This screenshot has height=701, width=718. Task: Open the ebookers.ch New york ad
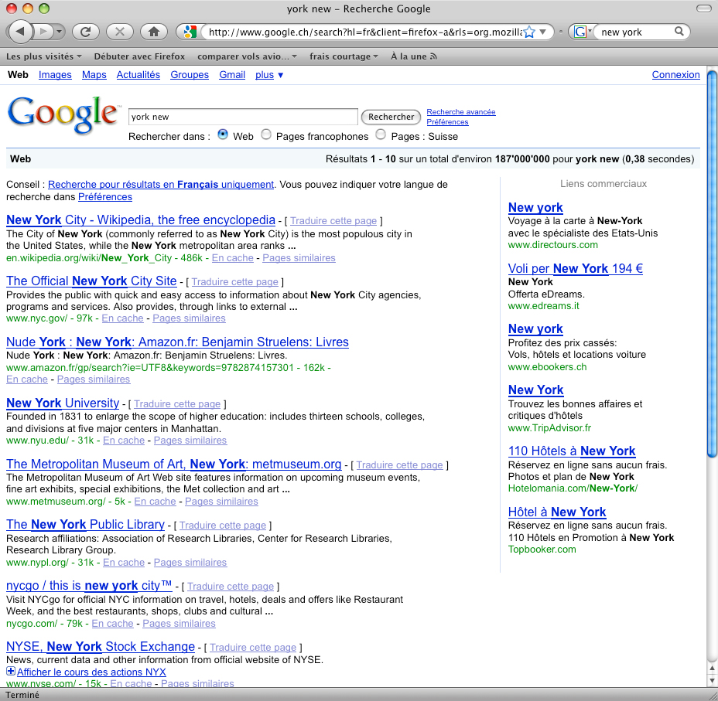click(535, 328)
